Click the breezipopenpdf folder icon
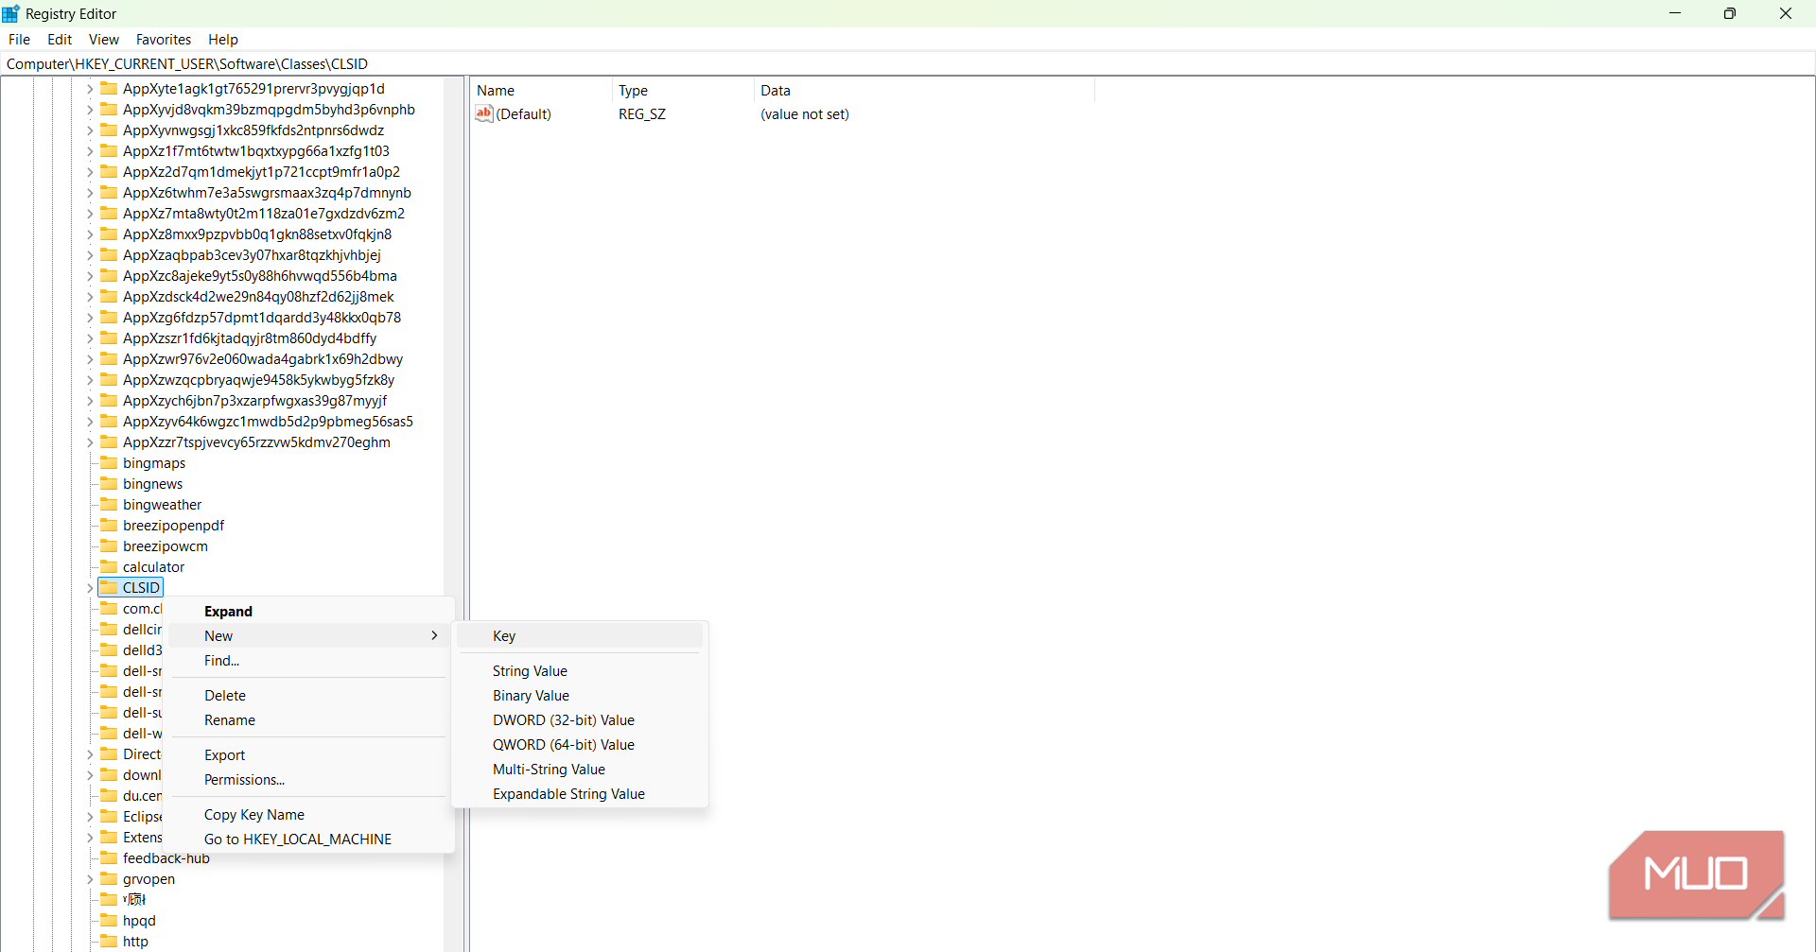The image size is (1816, 952). (x=109, y=525)
